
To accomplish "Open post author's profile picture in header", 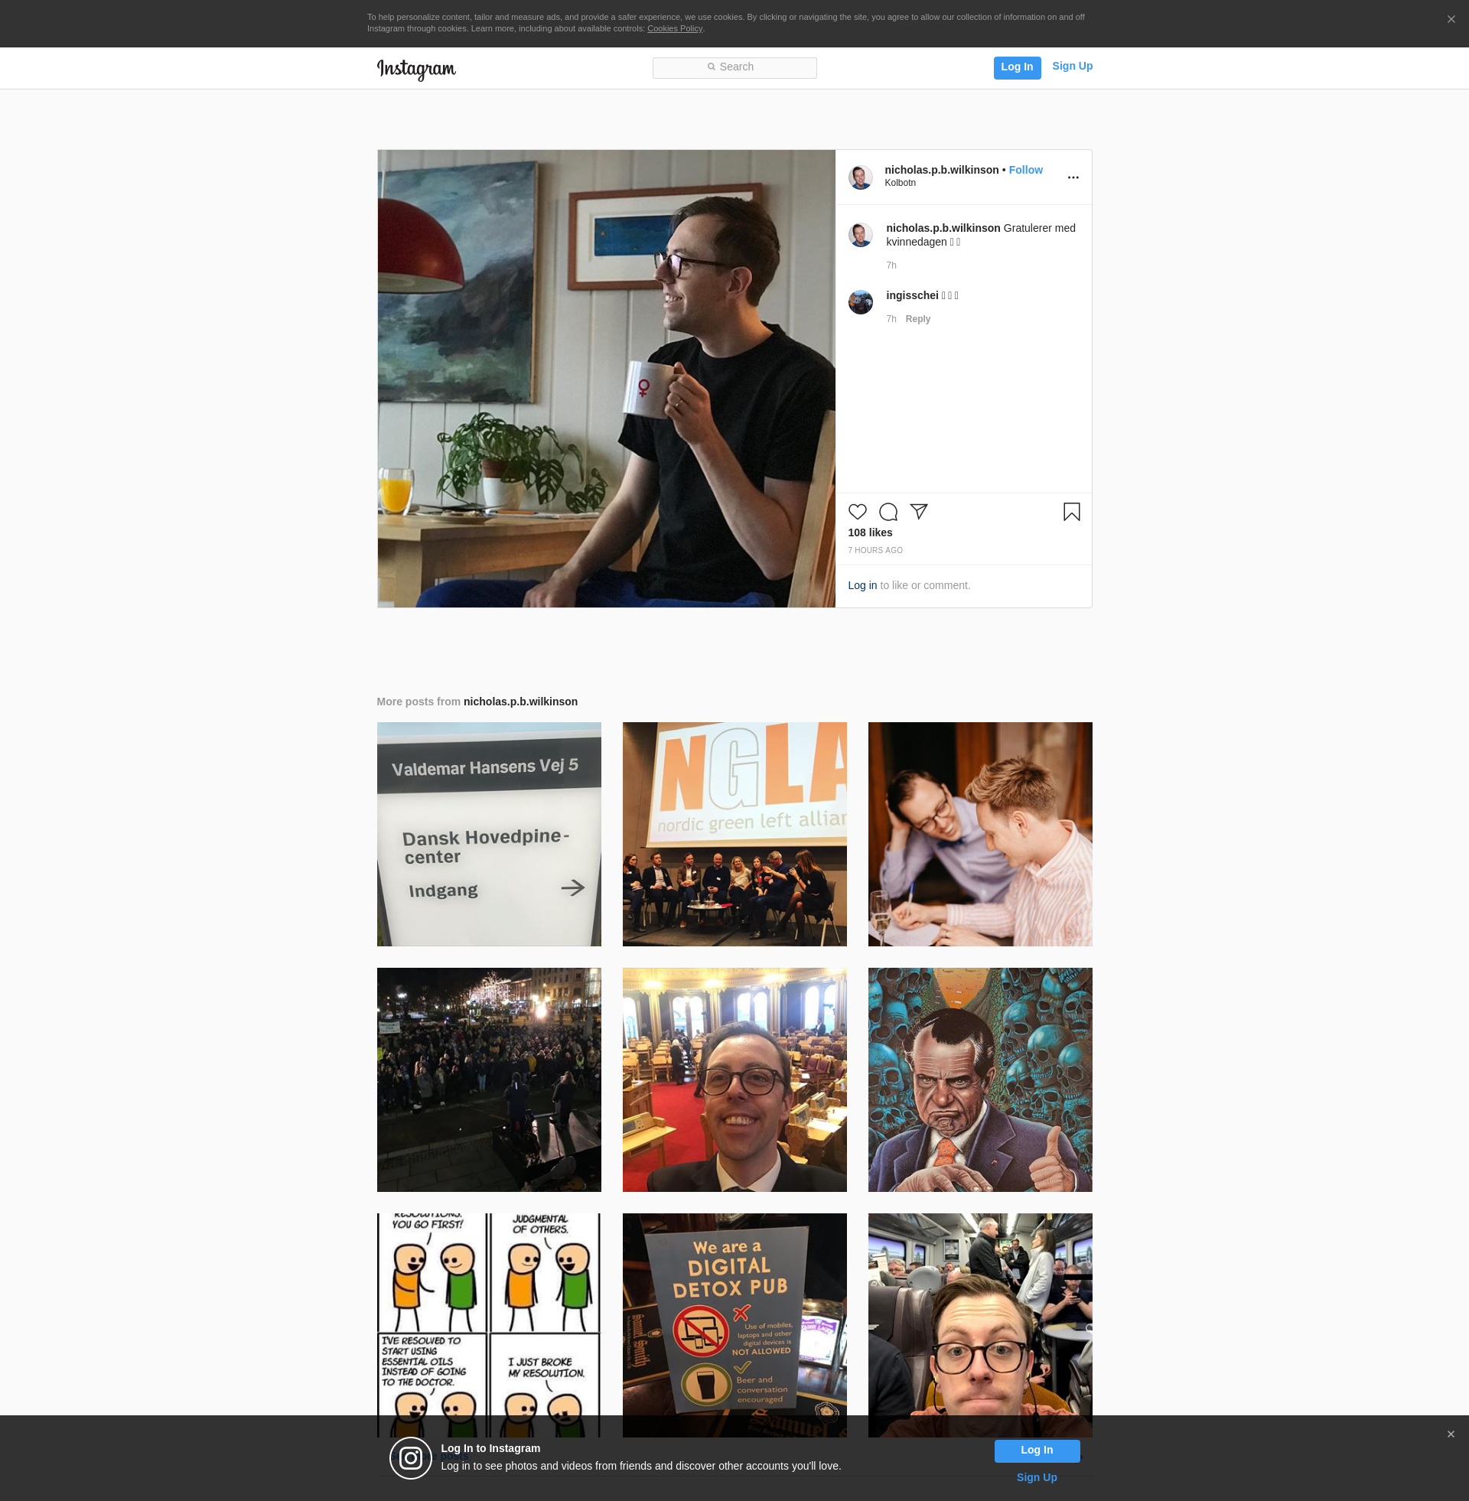I will tap(860, 177).
